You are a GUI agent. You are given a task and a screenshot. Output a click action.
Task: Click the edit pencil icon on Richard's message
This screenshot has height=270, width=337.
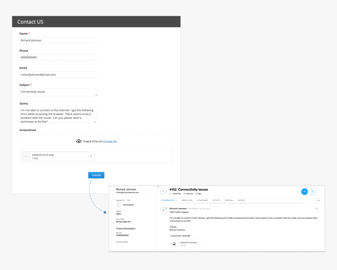[317, 208]
